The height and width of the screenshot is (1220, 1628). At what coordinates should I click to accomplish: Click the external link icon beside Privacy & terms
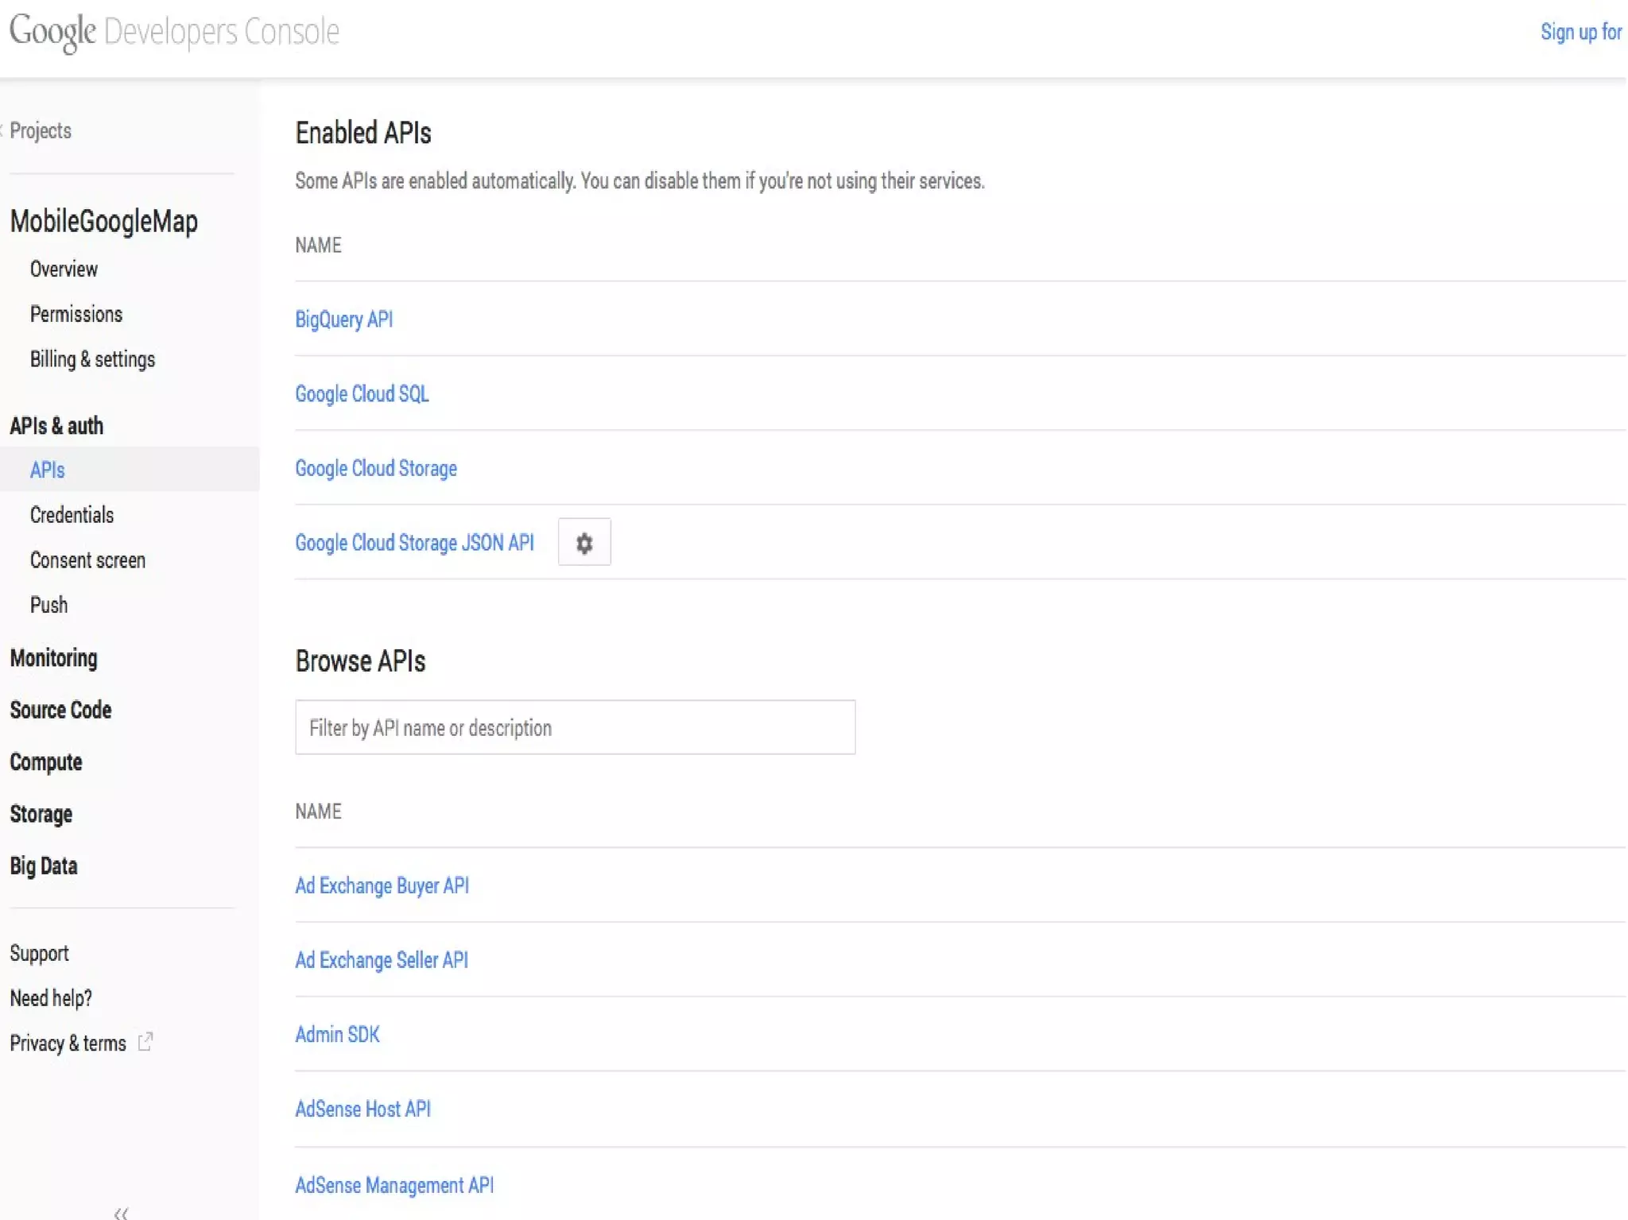145,1042
